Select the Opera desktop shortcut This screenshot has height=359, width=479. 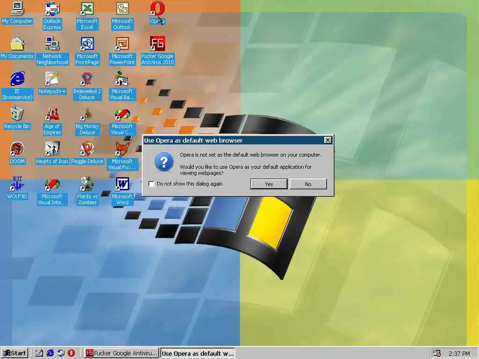click(157, 13)
